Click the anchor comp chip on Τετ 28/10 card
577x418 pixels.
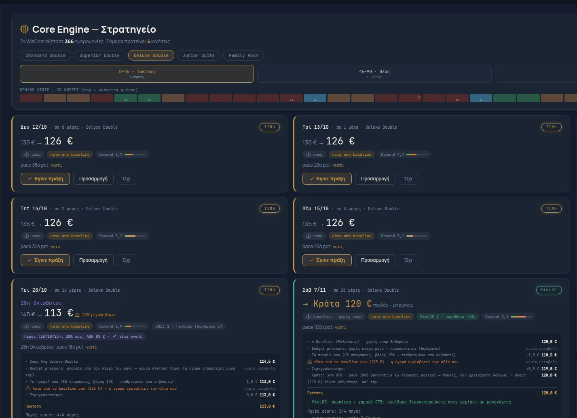(33, 326)
